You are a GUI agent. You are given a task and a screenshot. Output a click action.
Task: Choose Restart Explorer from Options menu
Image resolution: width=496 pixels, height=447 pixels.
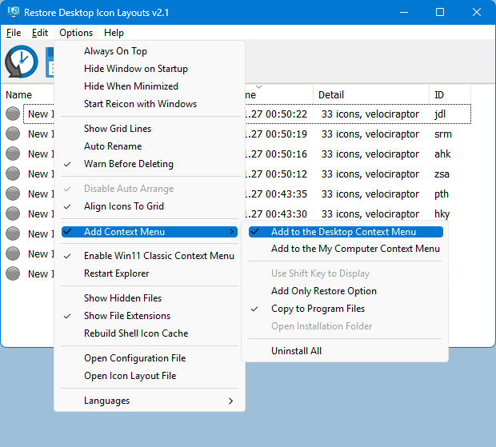point(116,273)
